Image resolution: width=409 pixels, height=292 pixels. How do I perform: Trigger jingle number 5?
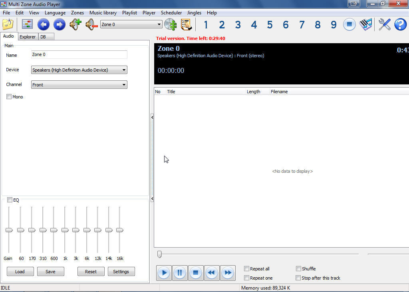point(270,24)
